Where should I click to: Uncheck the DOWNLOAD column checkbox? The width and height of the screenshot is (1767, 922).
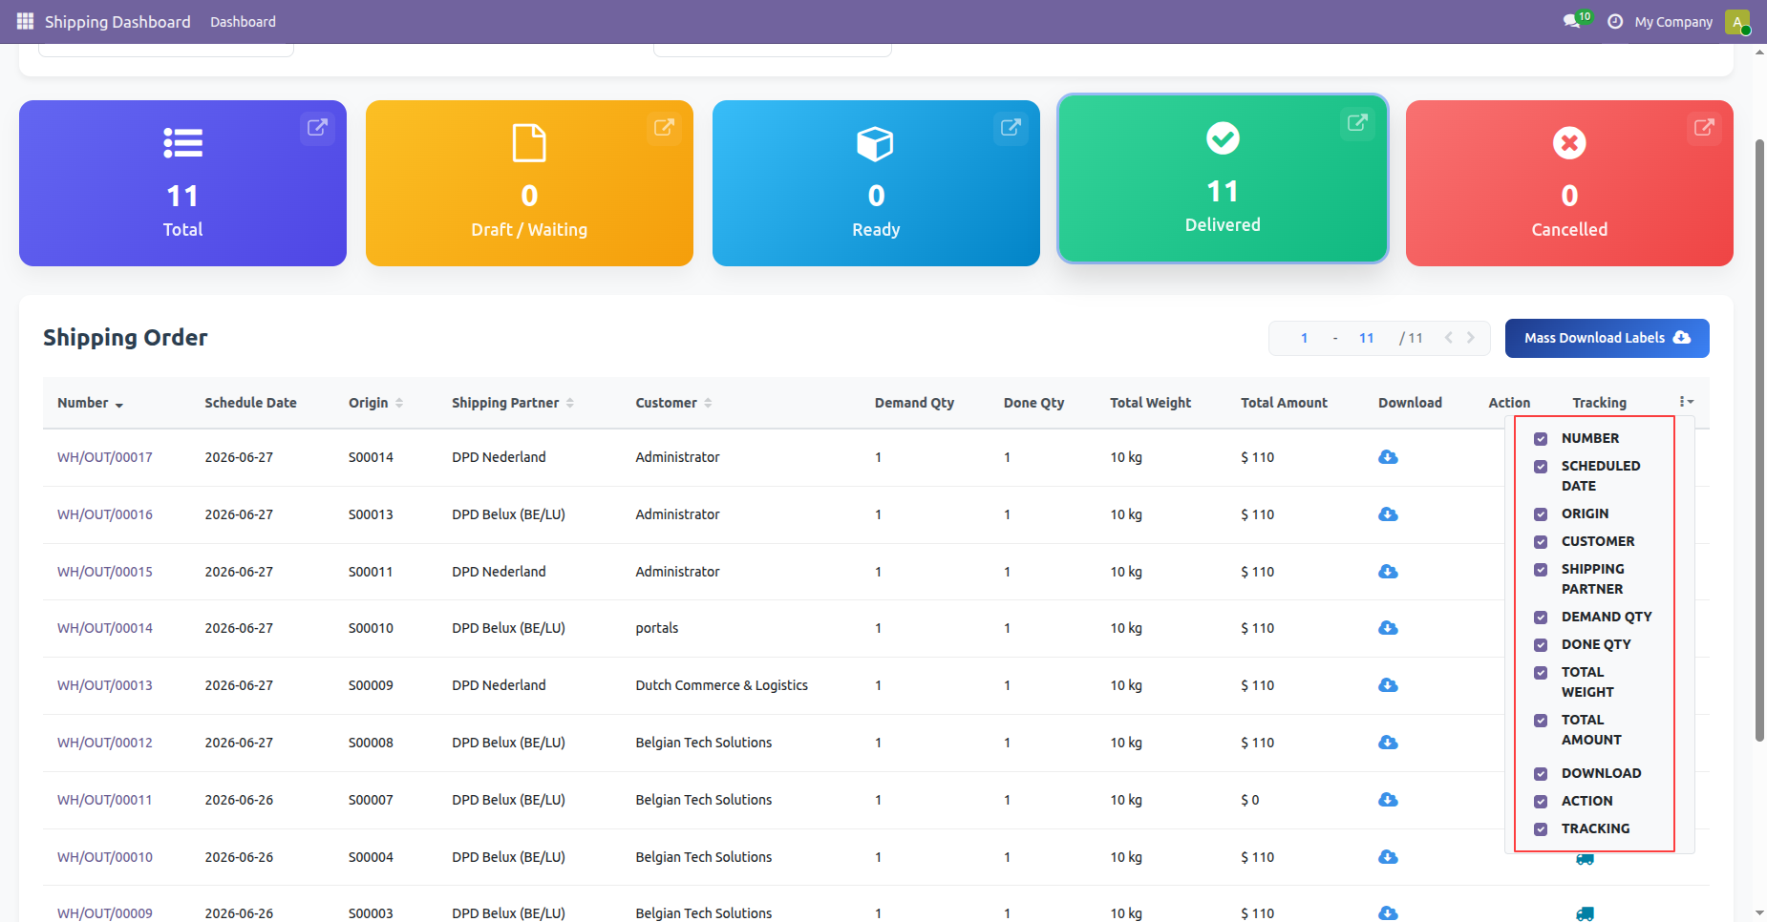pyautogui.click(x=1541, y=774)
